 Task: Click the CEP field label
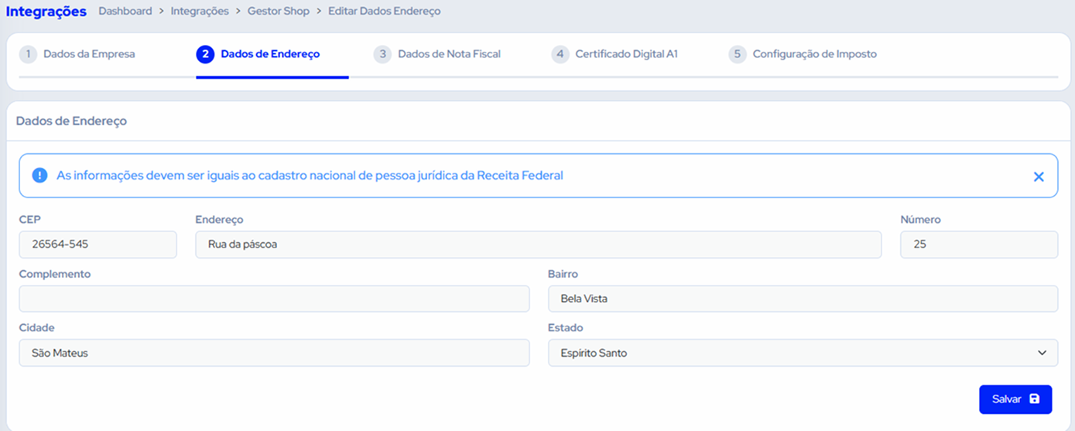coord(29,220)
